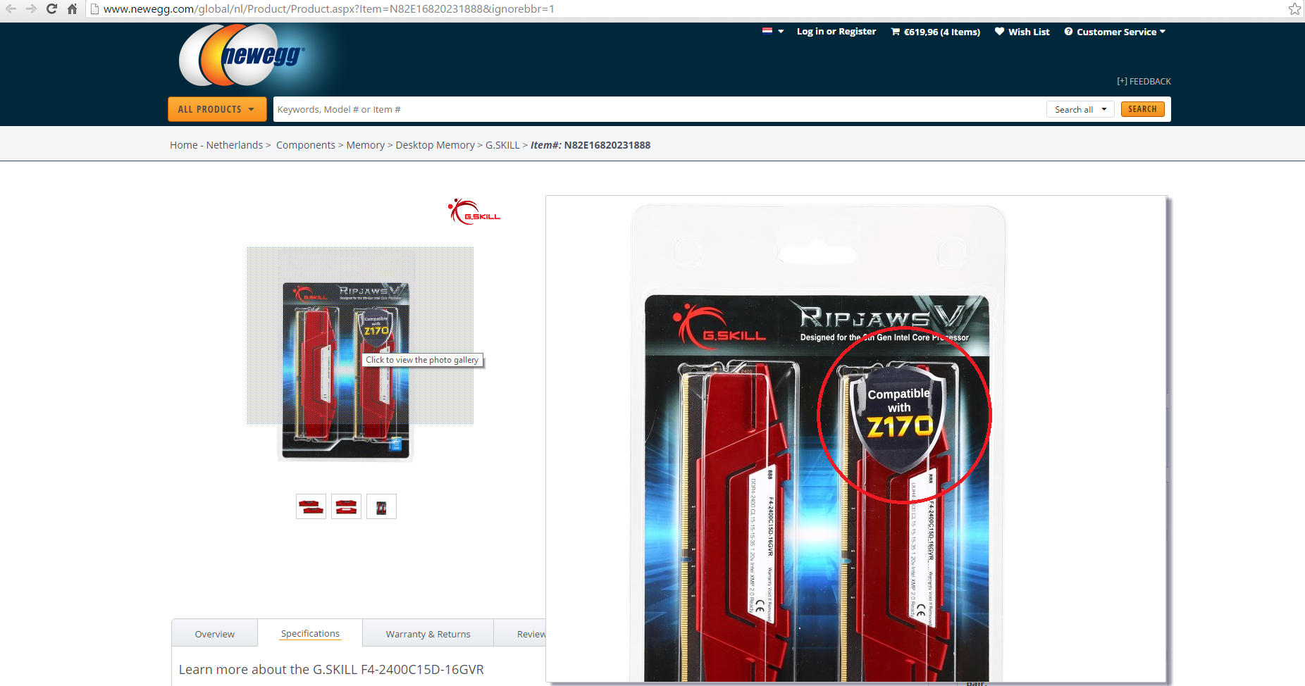This screenshot has height=686, width=1305.
Task: Open the browser home icon
Action: 72,8
